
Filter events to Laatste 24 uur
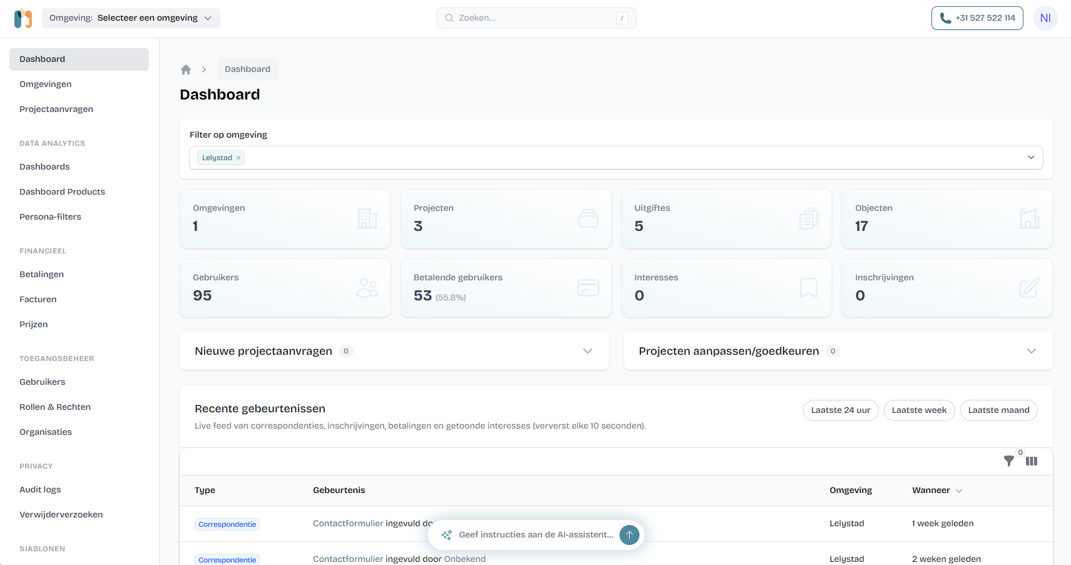[841, 410]
